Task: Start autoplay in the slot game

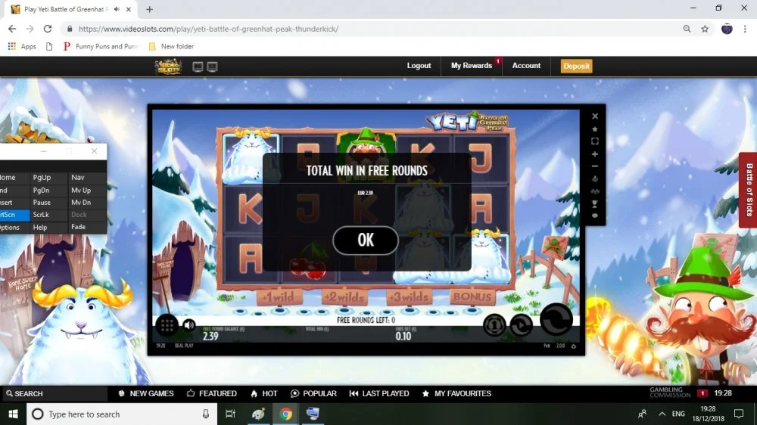Action: (521, 326)
